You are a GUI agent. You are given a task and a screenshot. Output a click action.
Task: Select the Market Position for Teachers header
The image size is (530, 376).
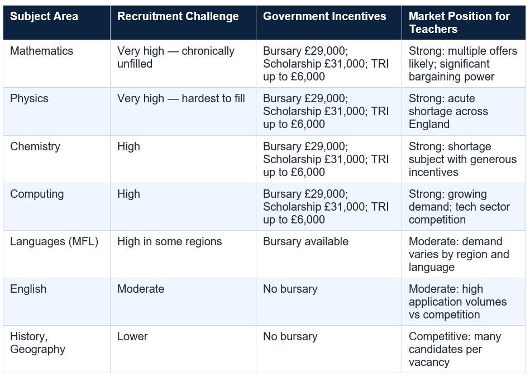[464, 23]
